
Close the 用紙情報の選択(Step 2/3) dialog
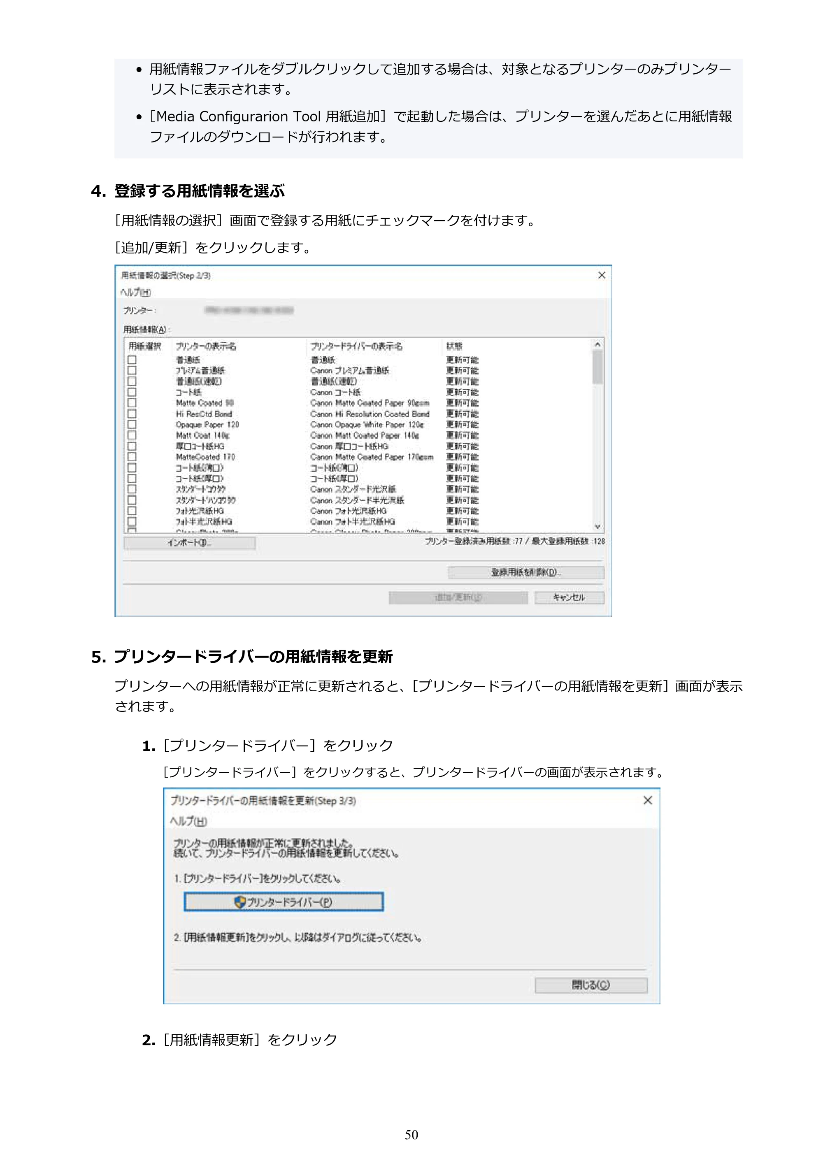(x=601, y=275)
